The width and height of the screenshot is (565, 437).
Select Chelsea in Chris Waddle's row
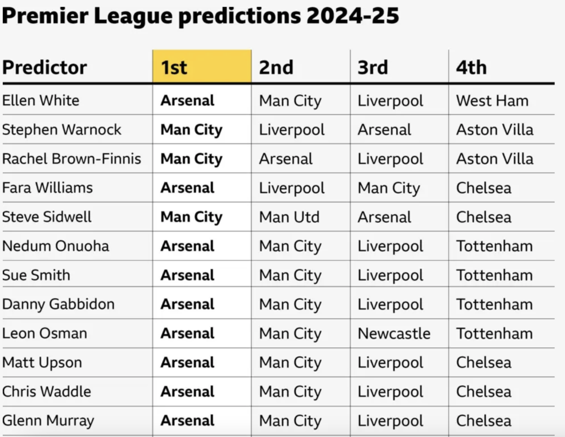point(484,392)
